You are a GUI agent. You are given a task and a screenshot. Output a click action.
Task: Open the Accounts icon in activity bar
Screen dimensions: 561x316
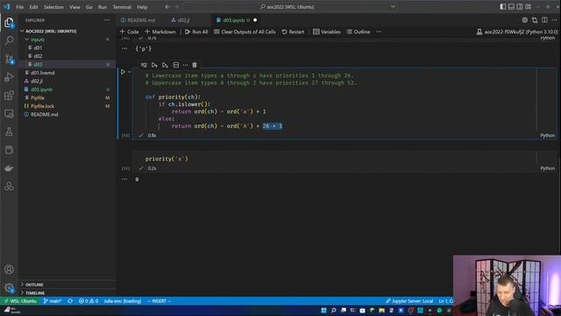(x=9, y=269)
